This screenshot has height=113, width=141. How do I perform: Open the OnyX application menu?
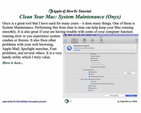70,35
